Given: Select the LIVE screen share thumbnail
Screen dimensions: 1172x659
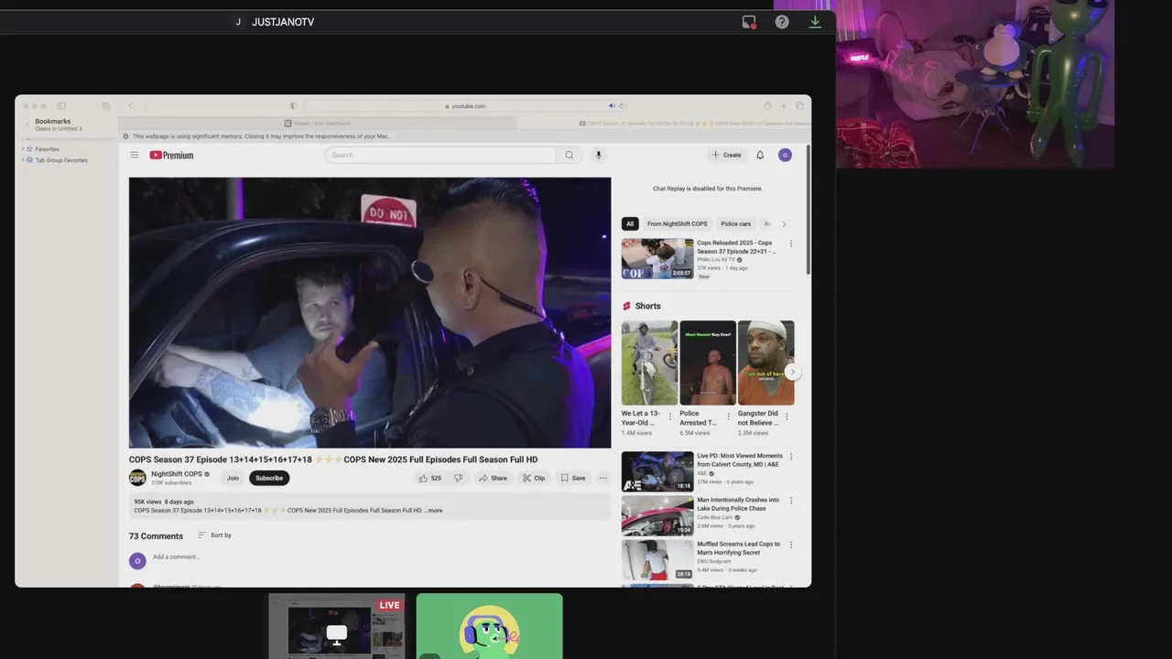Looking at the screenshot, I should click(336, 626).
